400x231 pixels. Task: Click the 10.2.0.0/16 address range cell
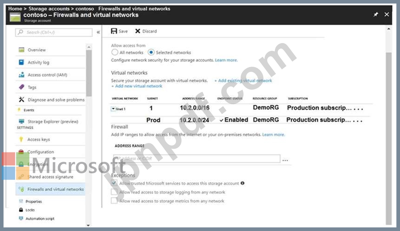tap(195, 108)
